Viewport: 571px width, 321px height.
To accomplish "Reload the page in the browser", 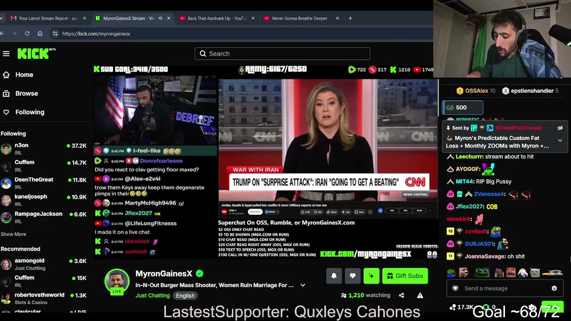I will point(27,33).
